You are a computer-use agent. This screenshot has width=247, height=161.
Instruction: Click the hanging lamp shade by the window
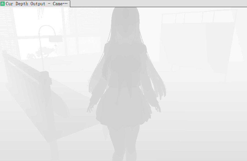click(55, 39)
